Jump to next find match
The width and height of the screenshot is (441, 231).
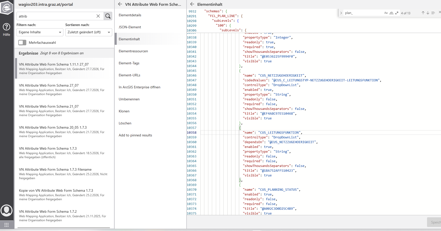coord(428,13)
